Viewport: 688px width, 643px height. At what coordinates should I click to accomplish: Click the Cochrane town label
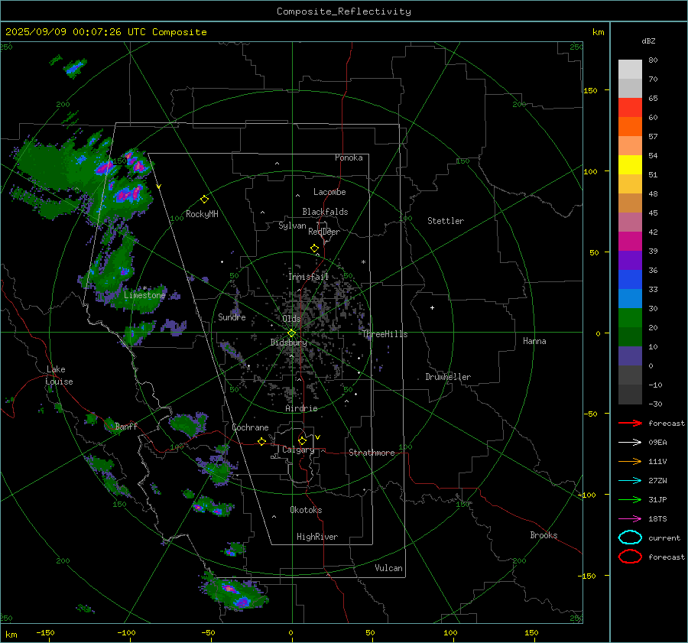tap(250, 427)
